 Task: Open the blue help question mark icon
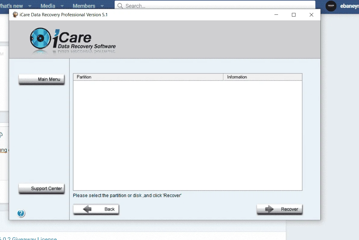point(21,213)
